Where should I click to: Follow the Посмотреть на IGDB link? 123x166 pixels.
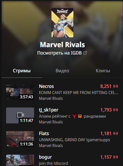pos(59,53)
